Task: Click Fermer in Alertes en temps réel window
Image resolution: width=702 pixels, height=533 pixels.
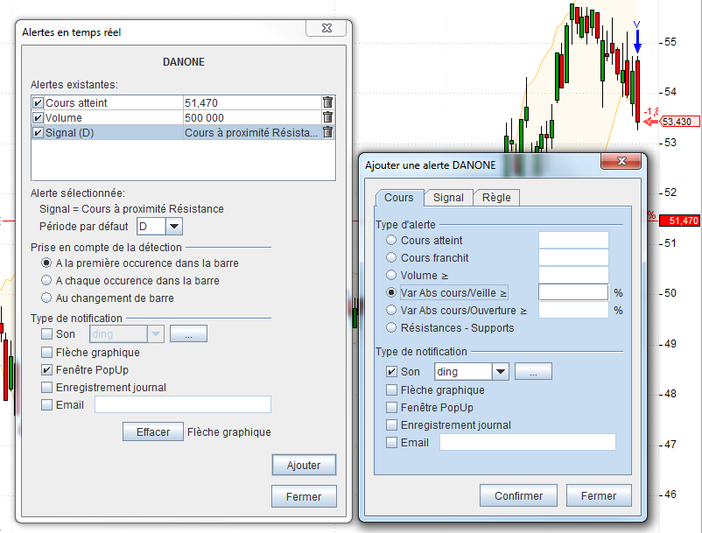Action: [x=304, y=496]
